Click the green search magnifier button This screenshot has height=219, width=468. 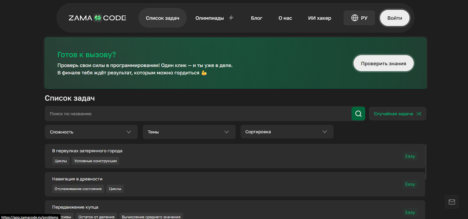(x=358, y=114)
